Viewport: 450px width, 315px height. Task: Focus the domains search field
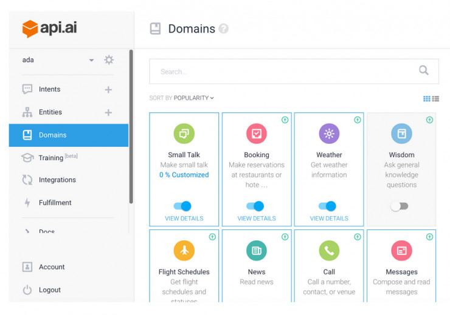click(x=286, y=72)
